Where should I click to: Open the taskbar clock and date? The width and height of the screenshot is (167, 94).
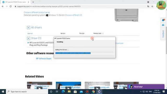(x=157, y=92)
